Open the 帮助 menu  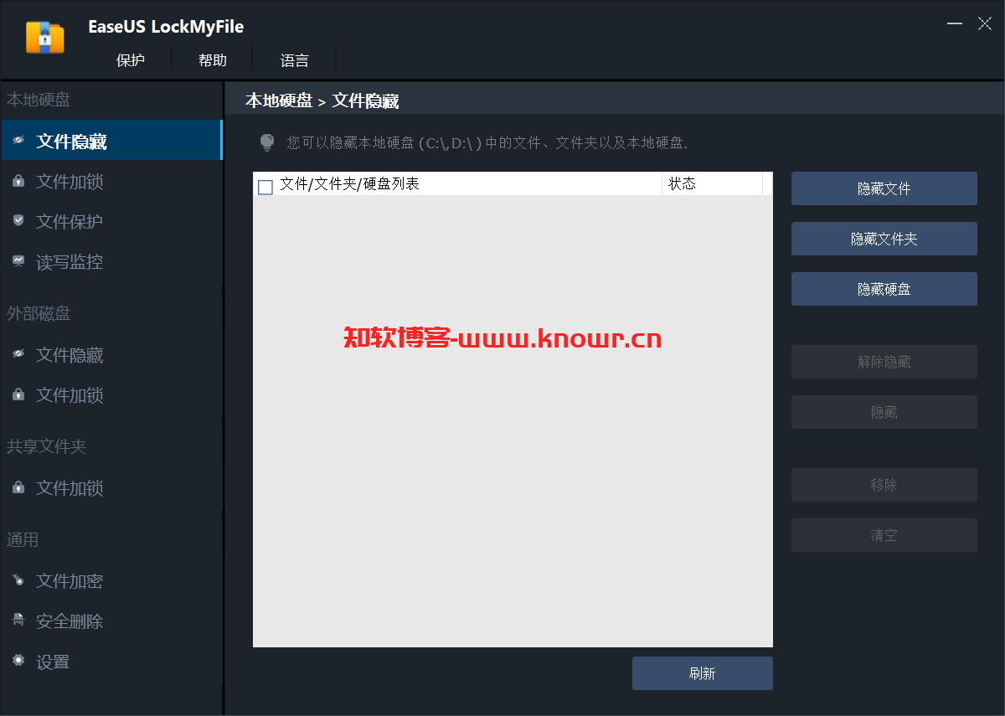(x=213, y=59)
